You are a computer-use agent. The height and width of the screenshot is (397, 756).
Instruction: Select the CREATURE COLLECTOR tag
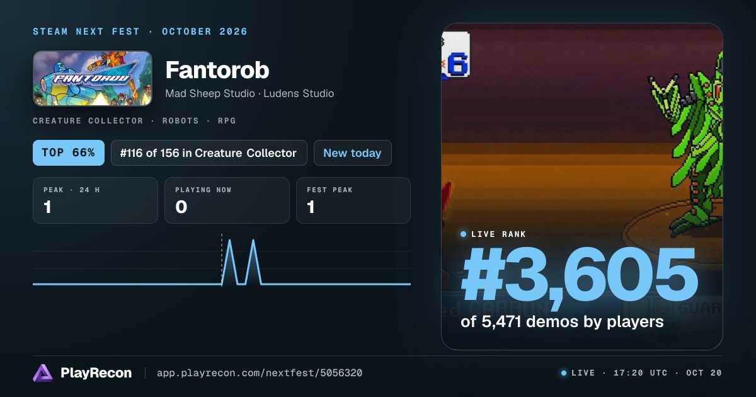pyautogui.click(x=88, y=120)
